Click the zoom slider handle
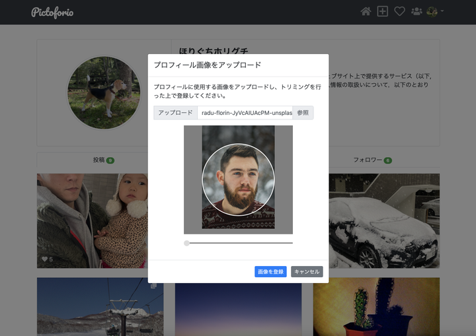 (186, 243)
